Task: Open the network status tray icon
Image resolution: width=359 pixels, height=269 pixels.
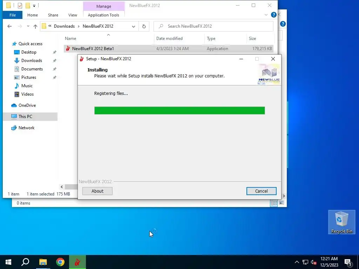Action: tap(305, 262)
